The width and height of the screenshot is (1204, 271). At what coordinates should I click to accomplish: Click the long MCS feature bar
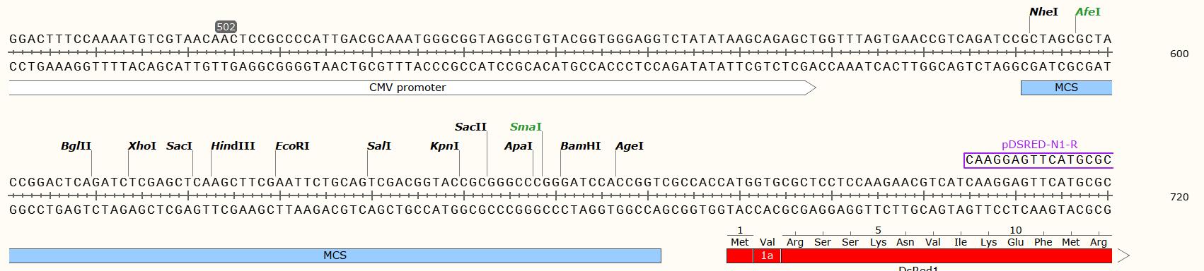click(335, 255)
